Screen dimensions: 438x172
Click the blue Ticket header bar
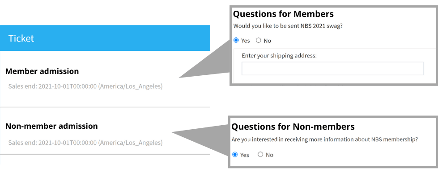[x=105, y=38]
